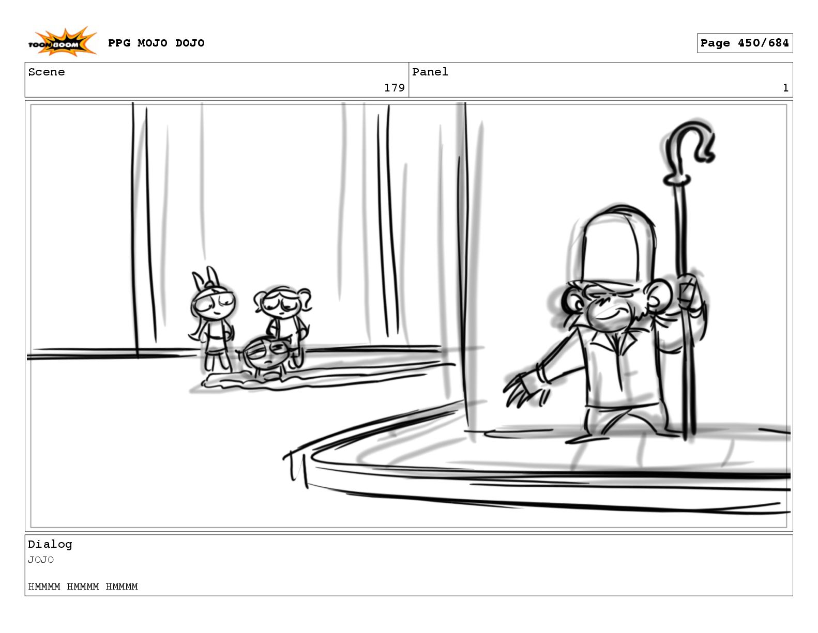Screen dimensions: 818x633
Task: Click the 'Page 450/684' page indicator
Action: pos(745,43)
